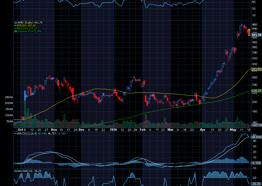262x186 pixels.
Task: Click the 11 date label after May
Action: tap(242, 130)
